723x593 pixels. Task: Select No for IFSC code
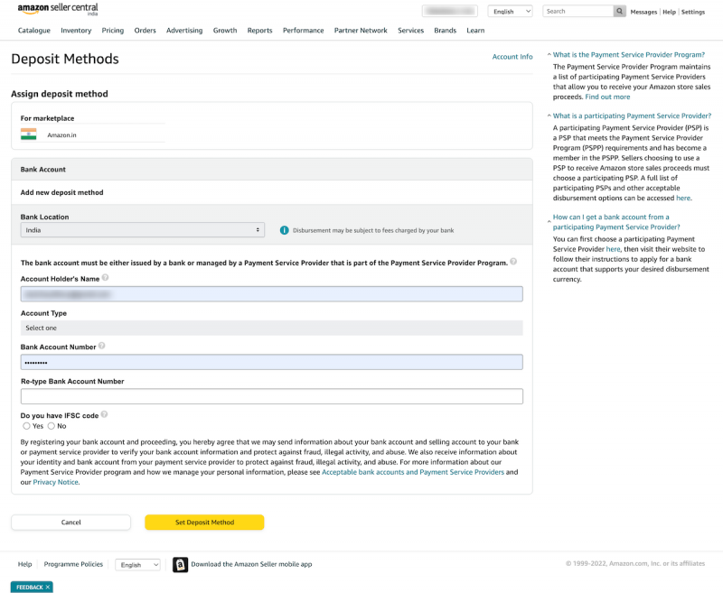pyautogui.click(x=52, y=426)
